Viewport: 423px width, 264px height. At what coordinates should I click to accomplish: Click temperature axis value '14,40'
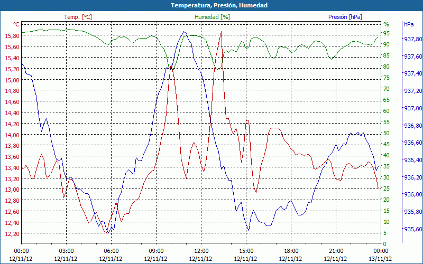pyautogui.click(x=12, y=112)
